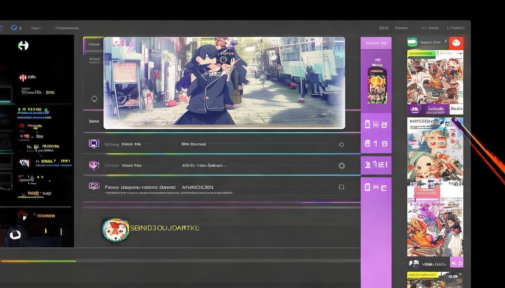
Task: Click the red square button in right panel
Action: [x=456, y=43]
